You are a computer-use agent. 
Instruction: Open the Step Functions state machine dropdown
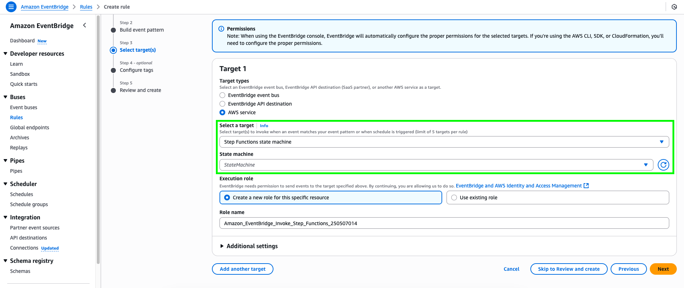coord(444,142)
